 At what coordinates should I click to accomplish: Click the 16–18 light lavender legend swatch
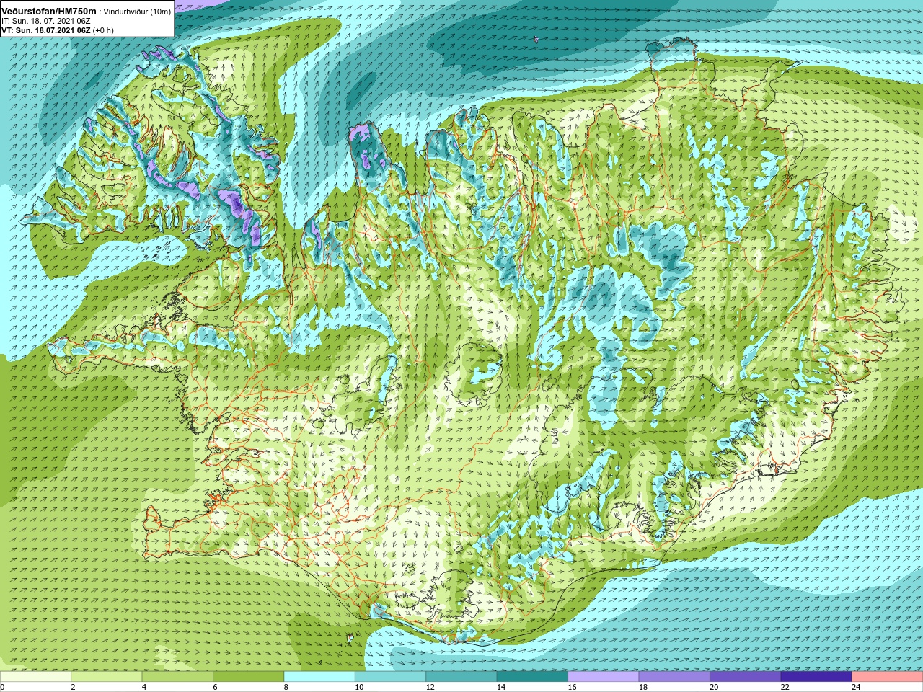pos(604,677)
